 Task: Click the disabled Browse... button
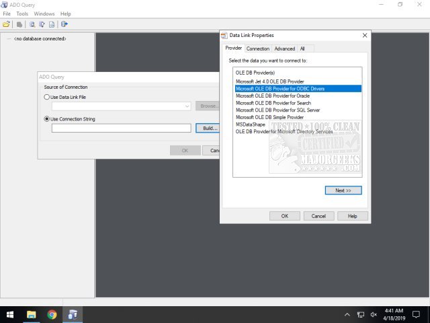(x=208, y=106)
